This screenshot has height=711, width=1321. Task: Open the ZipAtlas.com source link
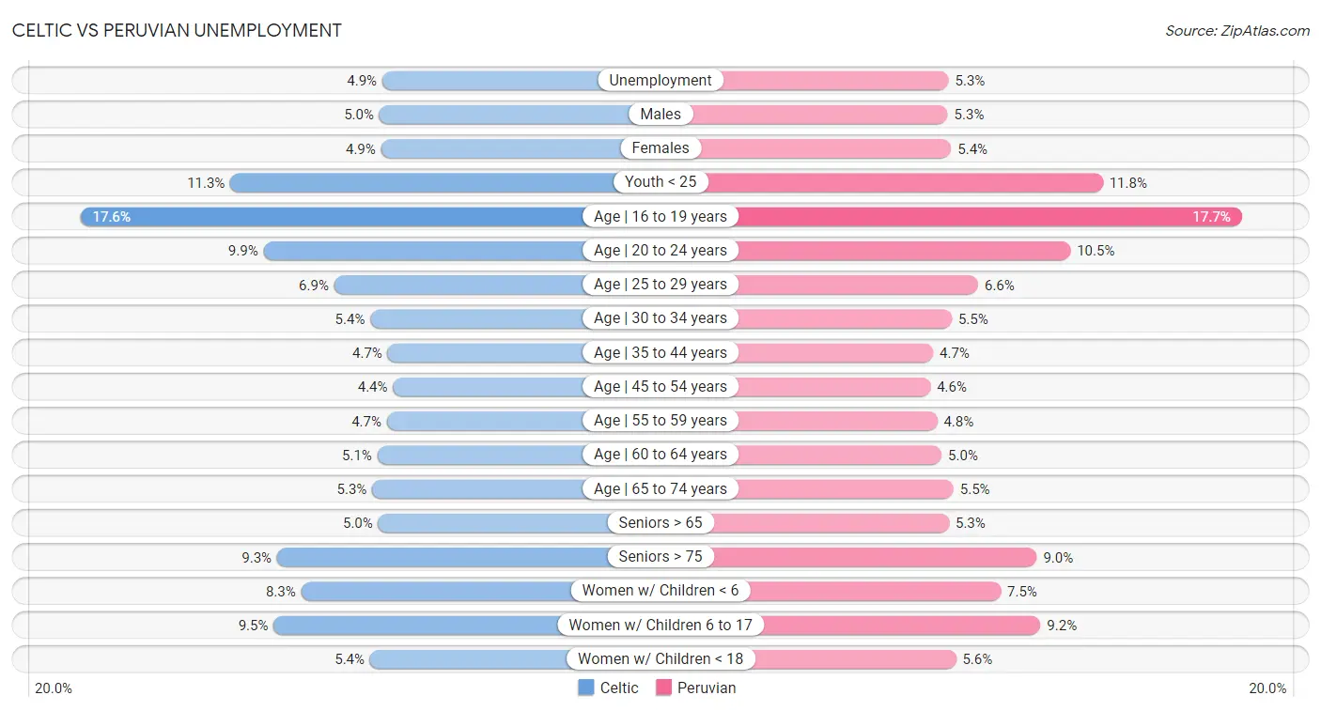pos(1237,30)
